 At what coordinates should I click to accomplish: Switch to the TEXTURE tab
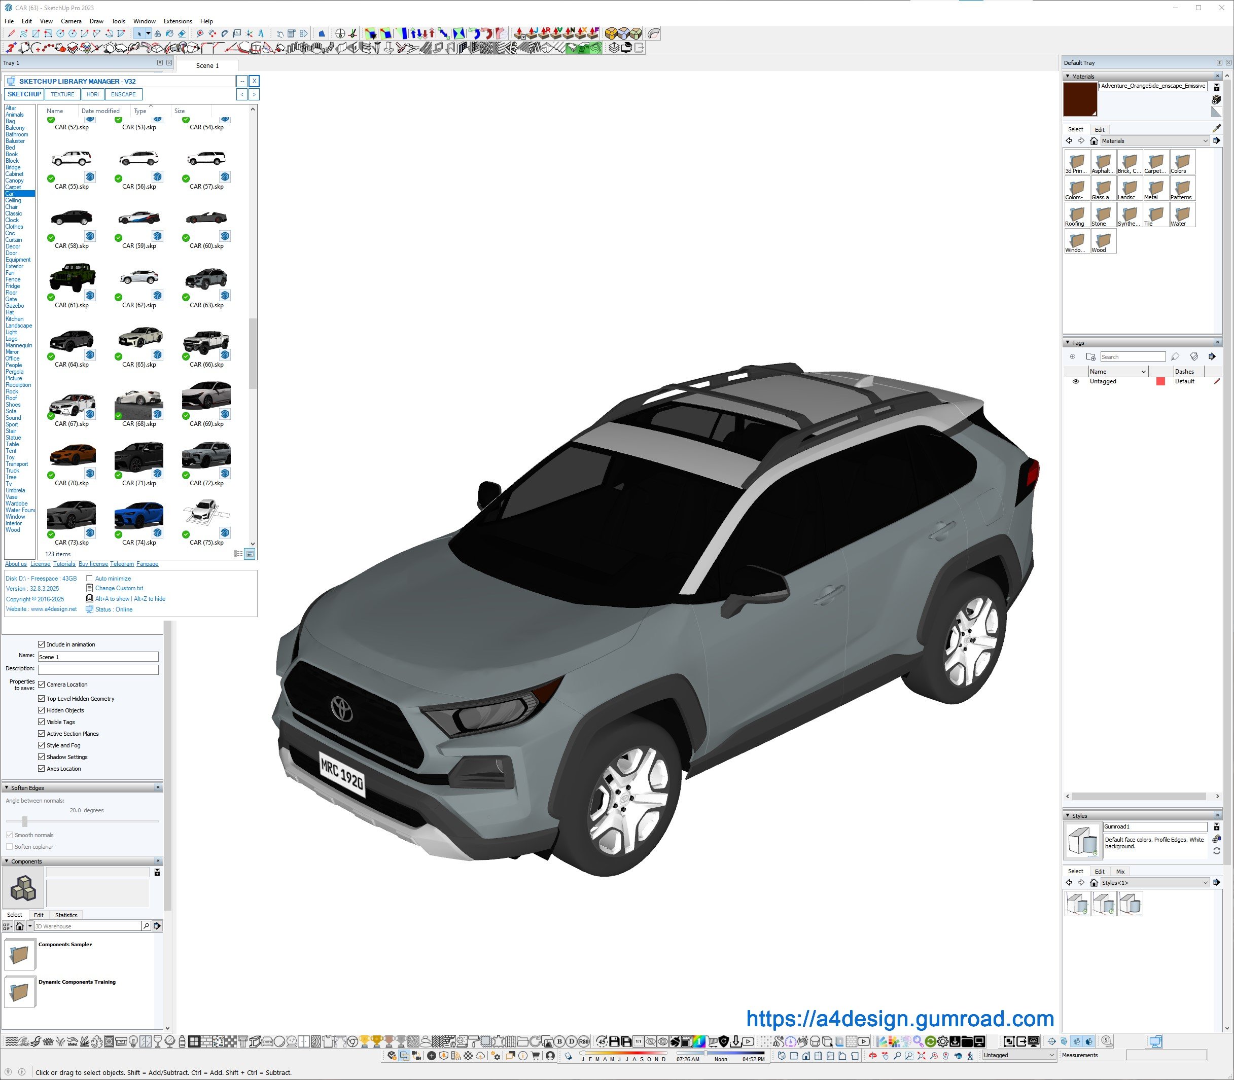62,95
